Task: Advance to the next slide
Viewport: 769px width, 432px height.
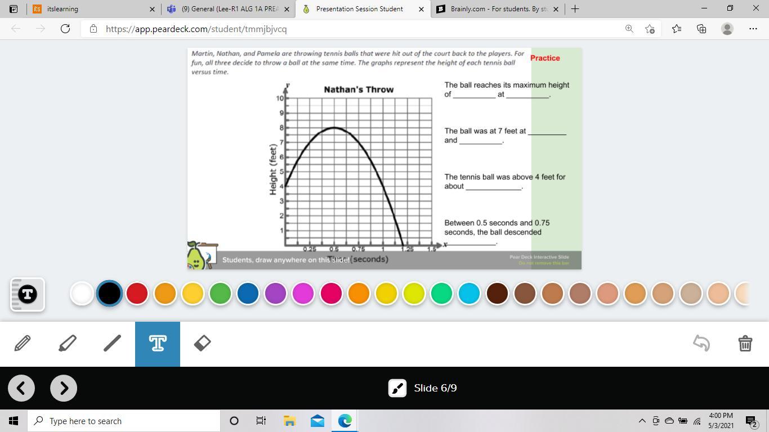Action: click(64, 388)
